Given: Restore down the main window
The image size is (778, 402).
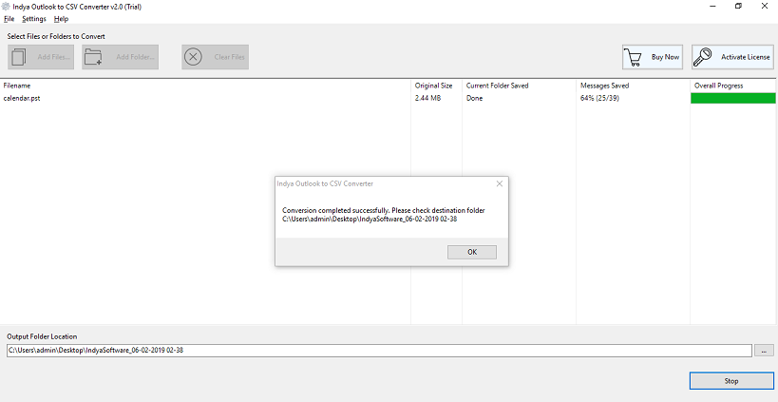Looking at the screenshot, I should tap(738, 7).
